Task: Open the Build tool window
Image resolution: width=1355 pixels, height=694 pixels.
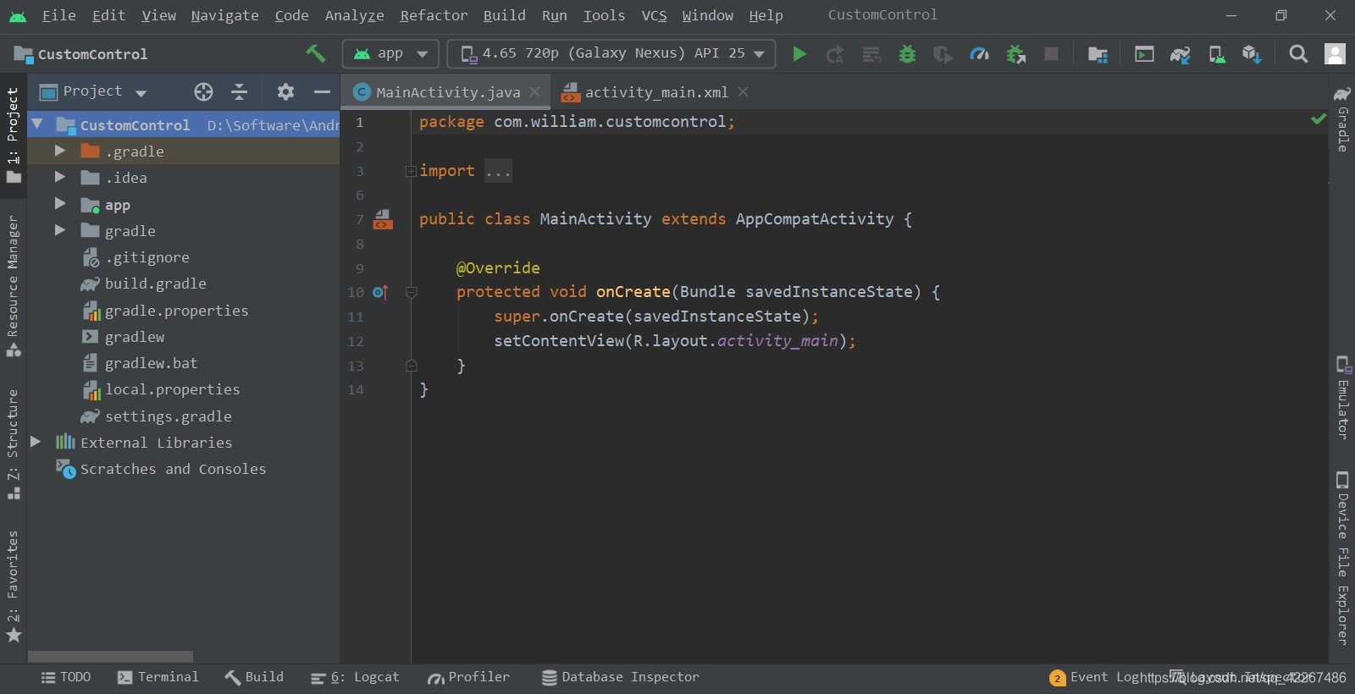Action: pos(254,677)
